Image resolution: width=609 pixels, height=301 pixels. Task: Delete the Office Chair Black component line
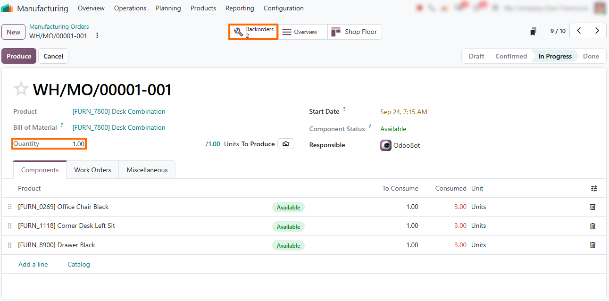[x=592, y=207]
